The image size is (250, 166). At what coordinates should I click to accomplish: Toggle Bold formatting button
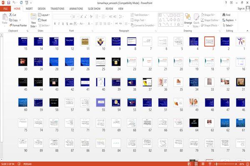point(55,24)
